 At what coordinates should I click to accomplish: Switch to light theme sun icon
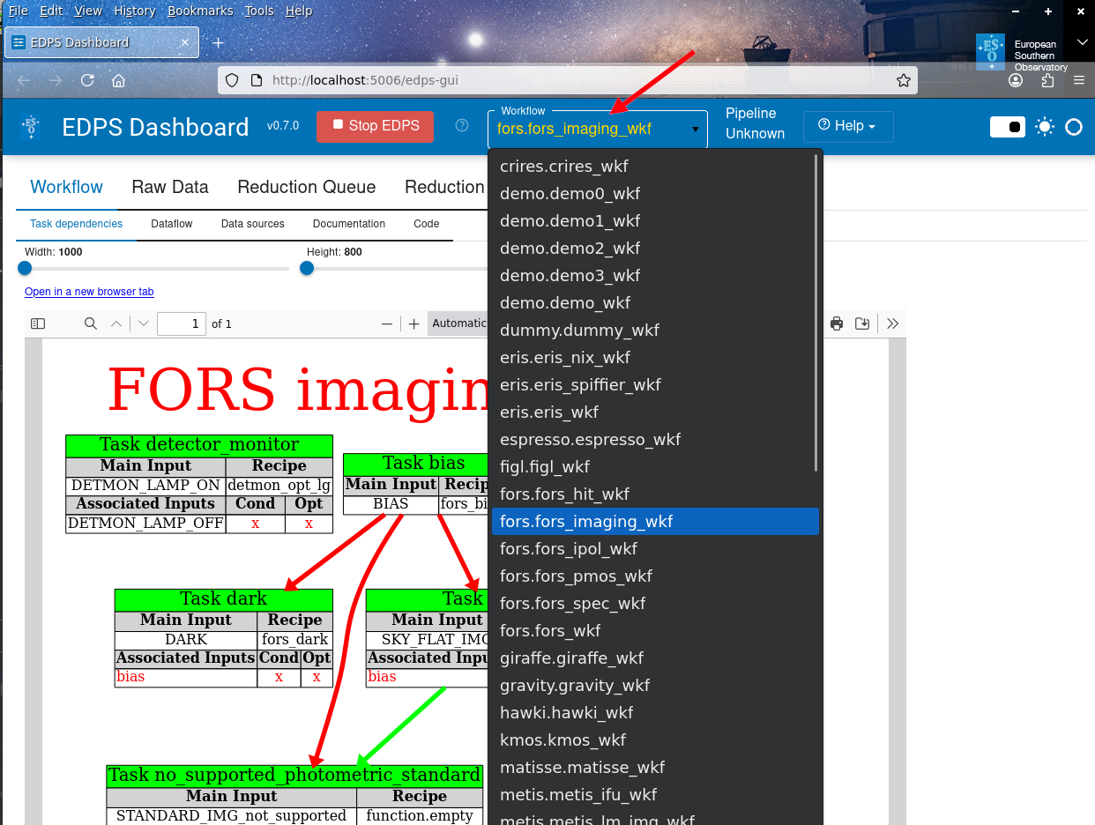click(1045, 127)
